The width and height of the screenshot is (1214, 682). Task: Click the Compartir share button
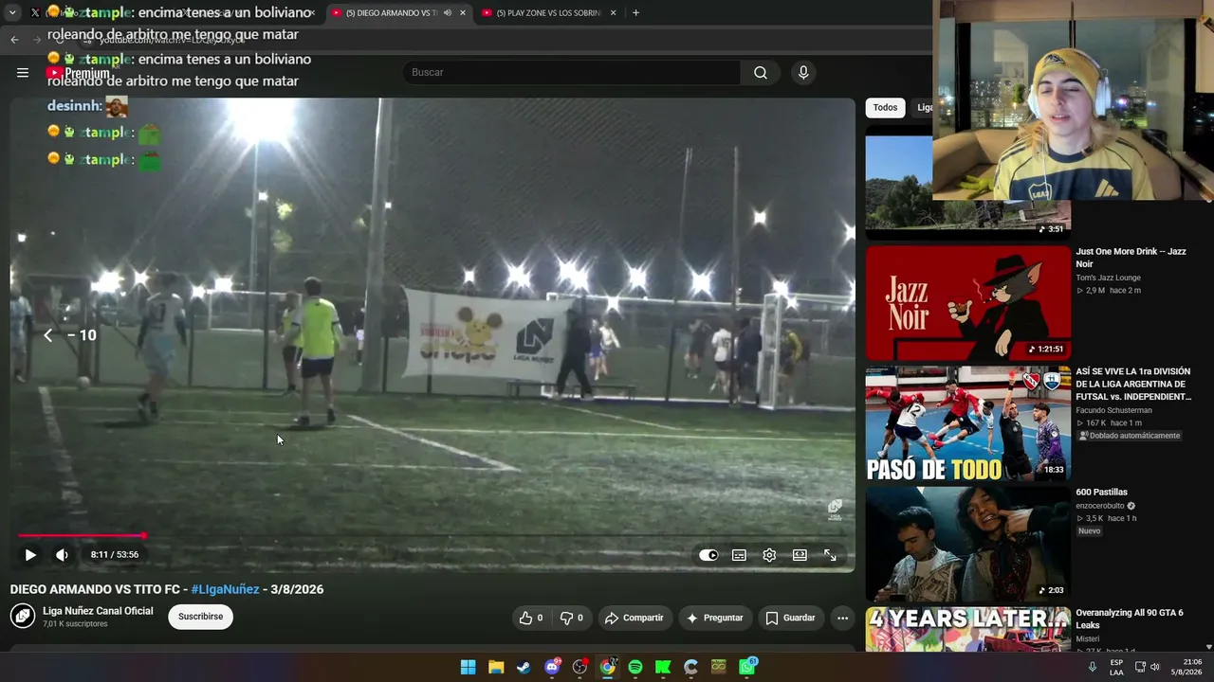(634, 618)
